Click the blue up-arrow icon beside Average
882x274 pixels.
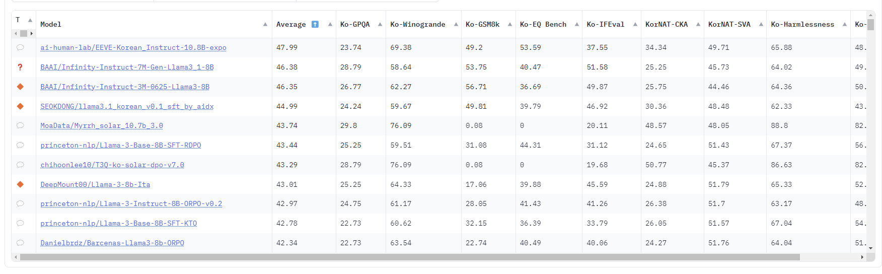(x=315, y=24)
